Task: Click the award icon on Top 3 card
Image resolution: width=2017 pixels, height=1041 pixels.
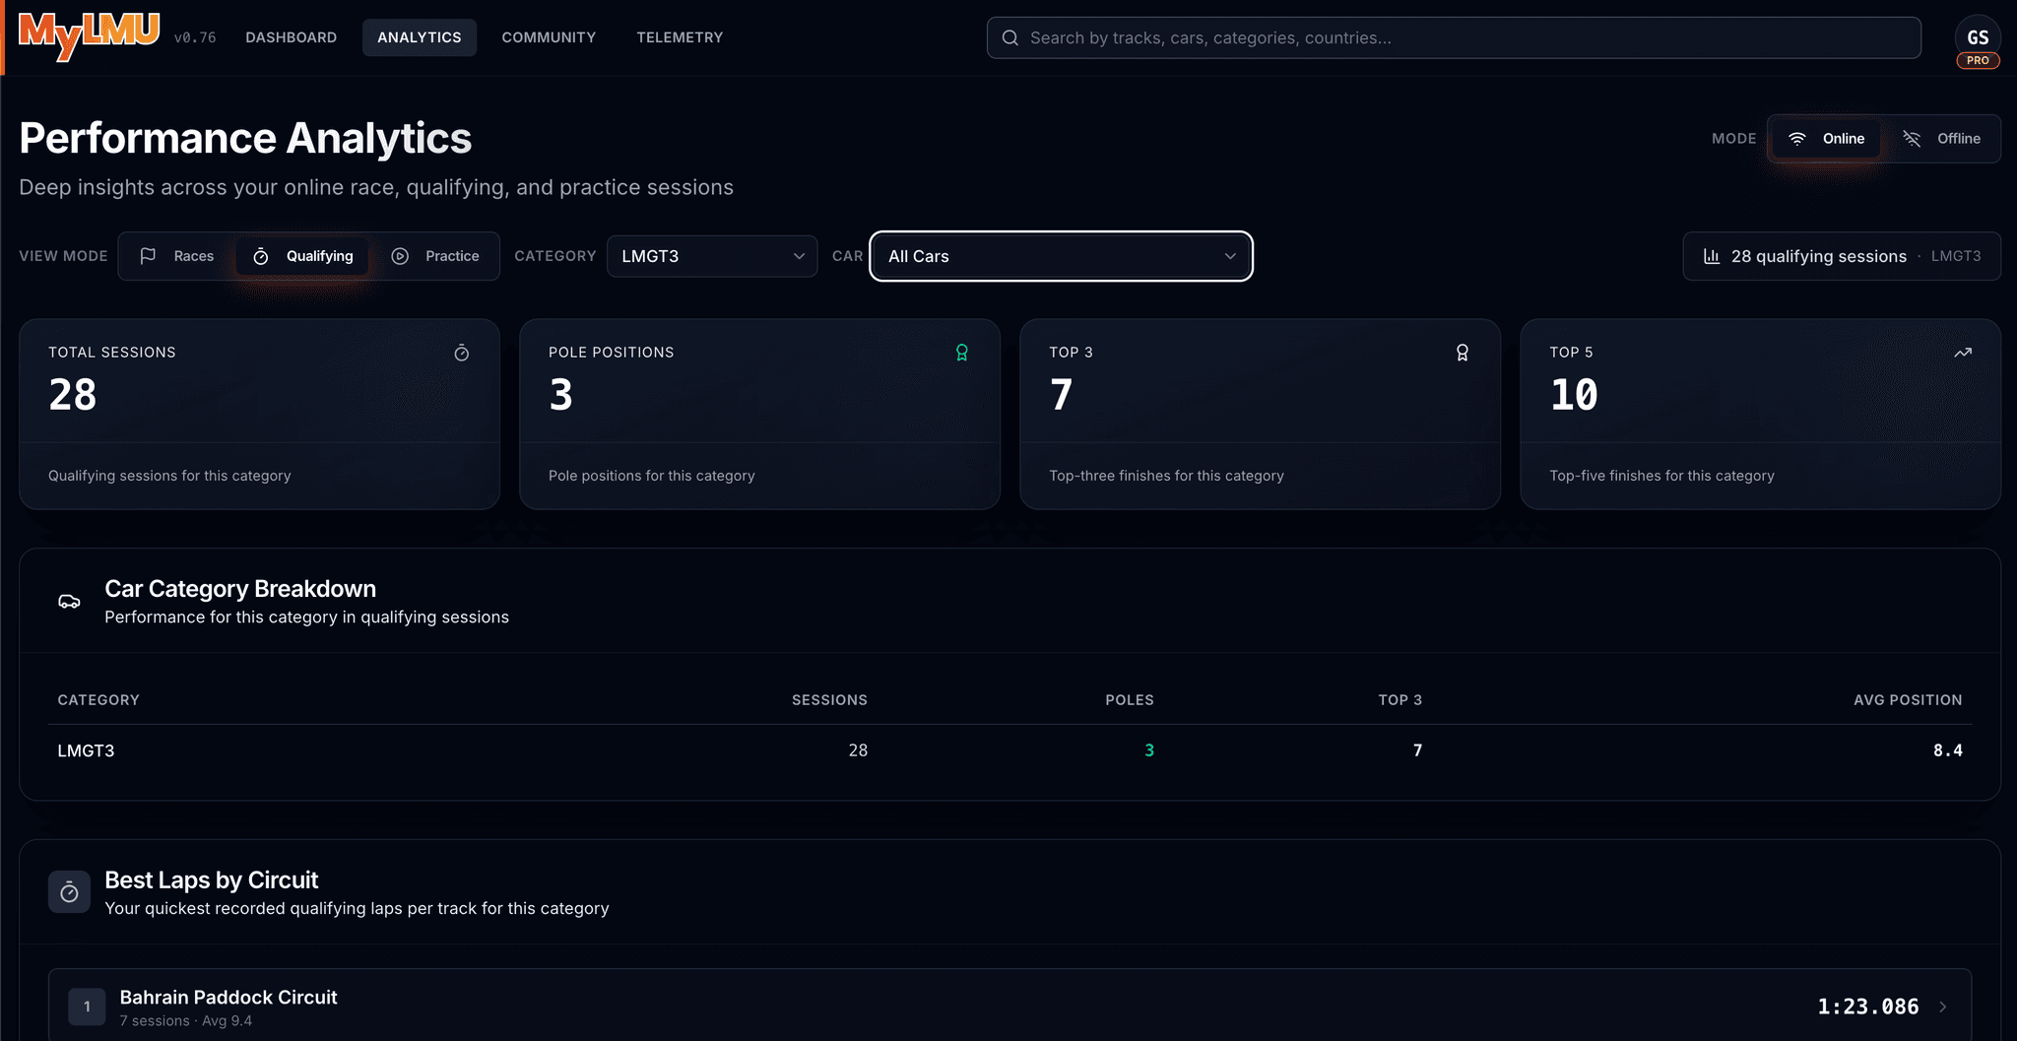Action: click(1463, 353)
